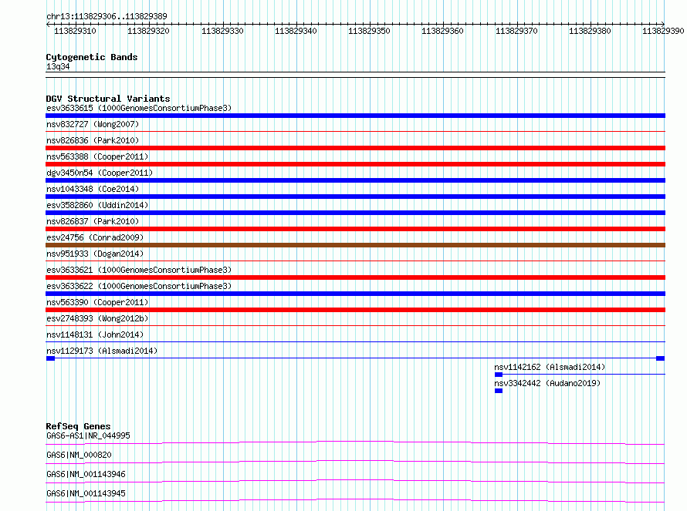687x511 pixels.
Task: Open gene GAS6|NM_001143946
Action: click(x=86, y=474)
